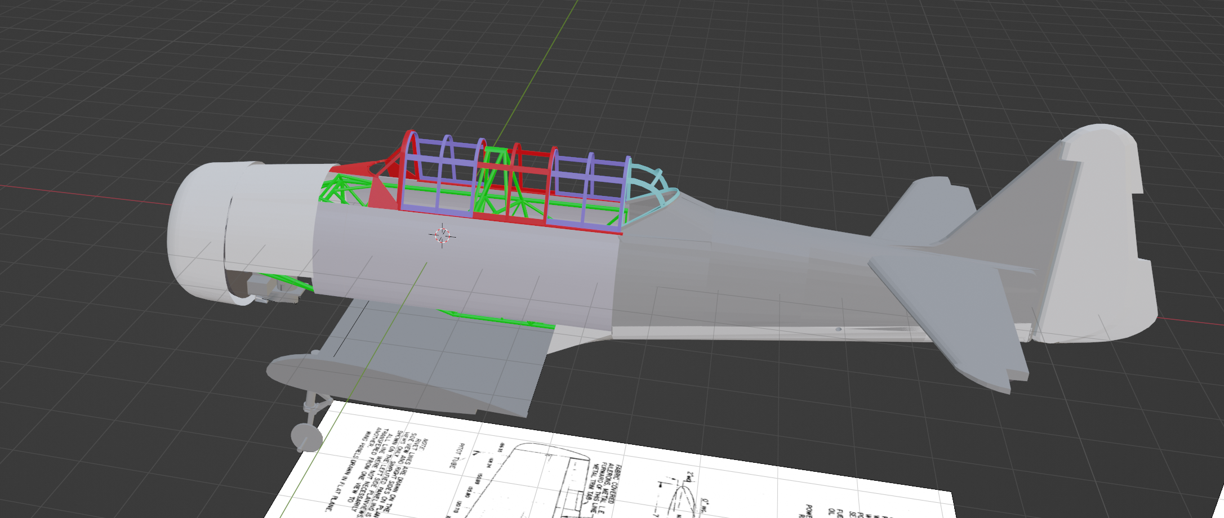Click the 3D cursor crosshair on fuselage
The image size is (1224, 518).
(x=442, y=235)
